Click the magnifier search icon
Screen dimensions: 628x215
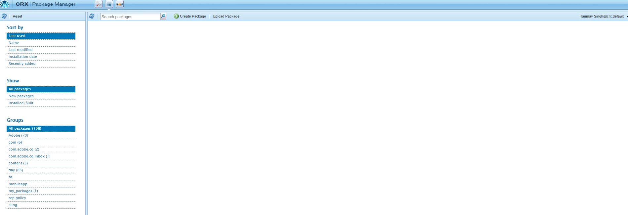[163, 16]
